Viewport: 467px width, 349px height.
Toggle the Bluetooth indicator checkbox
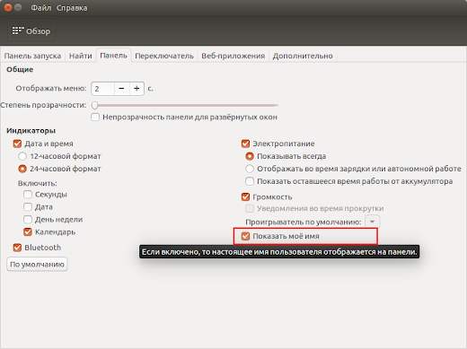click(17, 248)
